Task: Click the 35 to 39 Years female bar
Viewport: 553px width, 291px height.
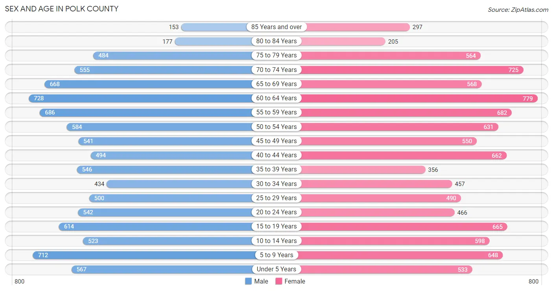Action: click(351, 169)
